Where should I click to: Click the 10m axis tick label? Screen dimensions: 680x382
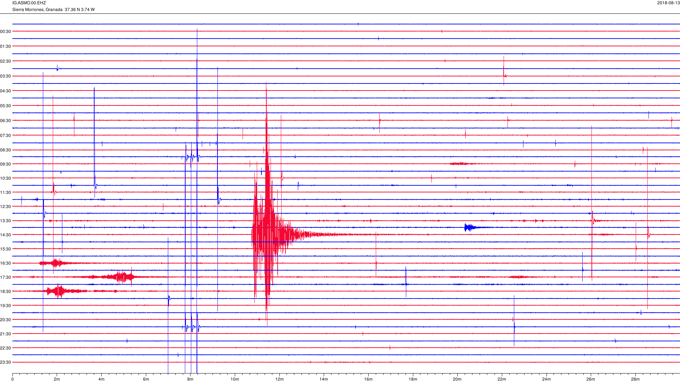click(235, 379)
